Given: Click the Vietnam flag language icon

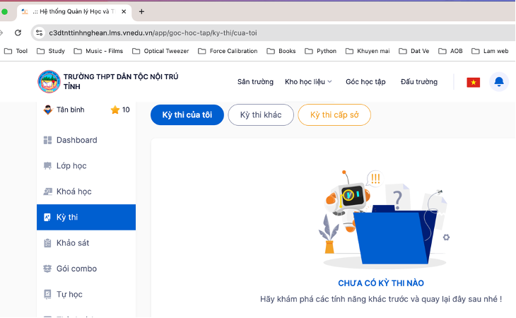Looking at the screenshot, I should (x=473, y=82).
